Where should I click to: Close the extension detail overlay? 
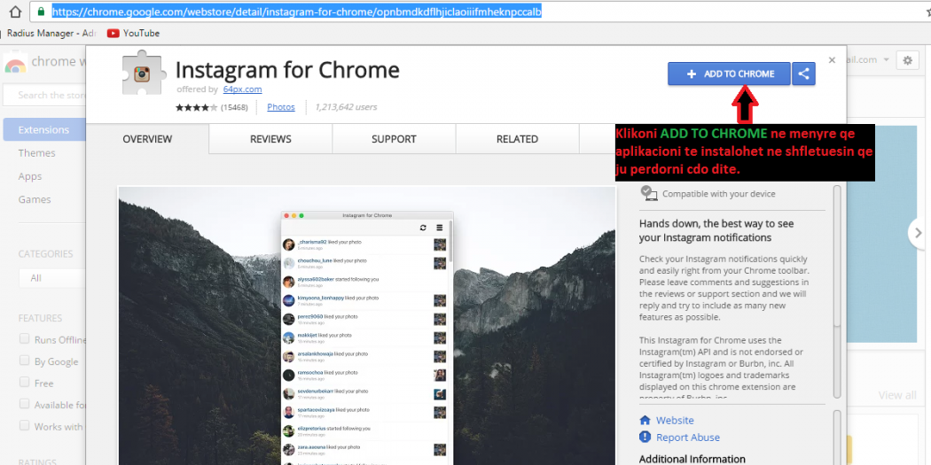click(x=832, y=60)
